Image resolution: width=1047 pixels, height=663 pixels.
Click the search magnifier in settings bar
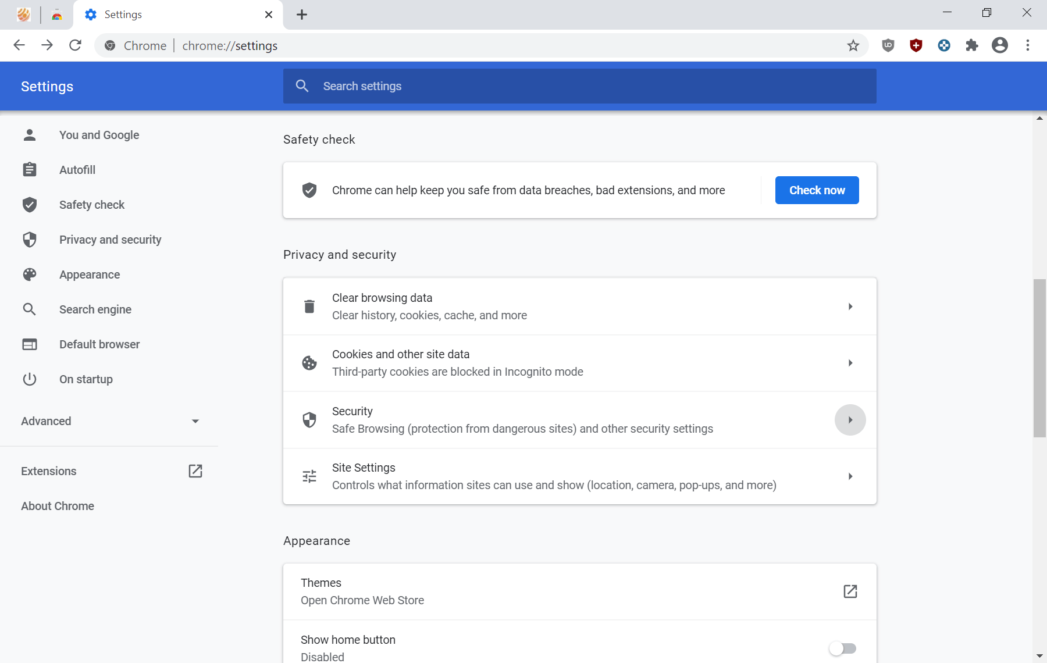302,86
